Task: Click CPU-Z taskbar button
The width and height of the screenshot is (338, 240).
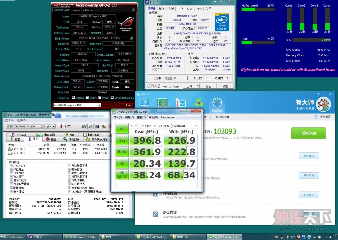Action: pos(45,237)
